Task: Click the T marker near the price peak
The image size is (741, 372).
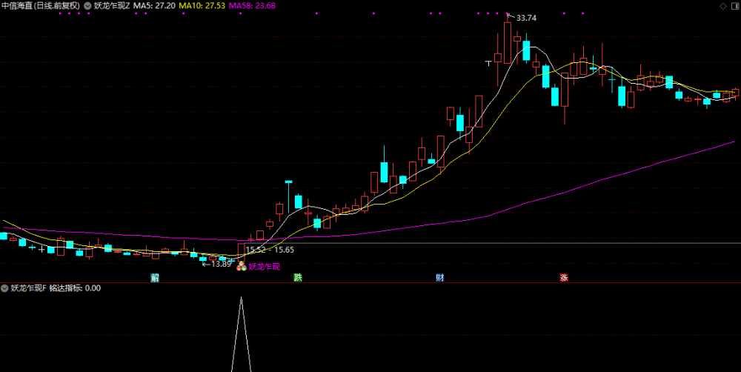Action: point(490,63)
